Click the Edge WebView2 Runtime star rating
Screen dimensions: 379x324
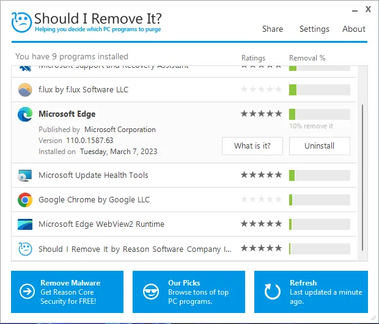(x=261, y=224)
